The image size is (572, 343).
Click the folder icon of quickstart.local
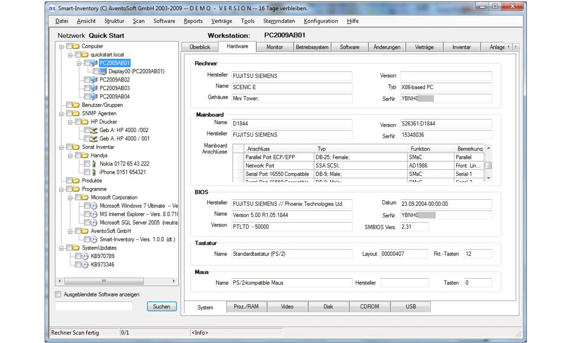(85, 54)
